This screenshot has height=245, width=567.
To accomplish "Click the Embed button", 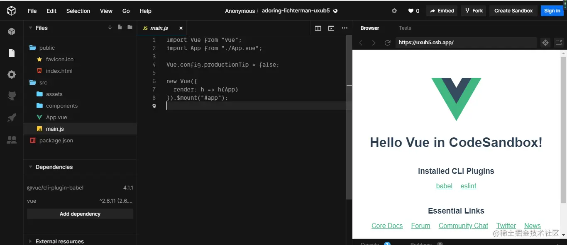I will (442, 11).
